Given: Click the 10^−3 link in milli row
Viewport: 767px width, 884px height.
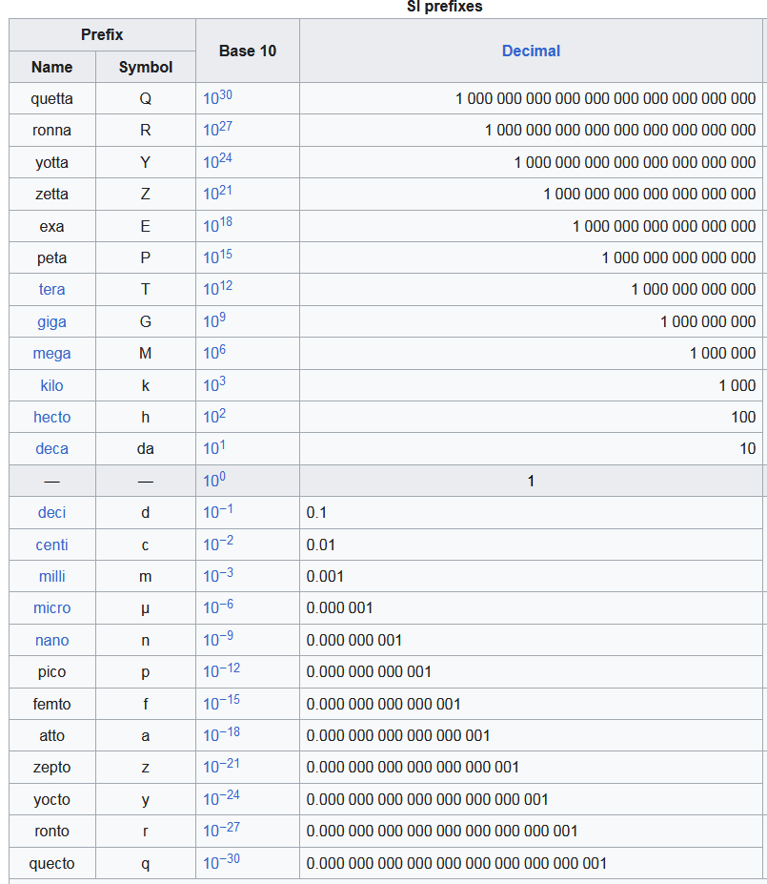Looking at the screenshot, I should pyautogui.click(x=218, y=575).
